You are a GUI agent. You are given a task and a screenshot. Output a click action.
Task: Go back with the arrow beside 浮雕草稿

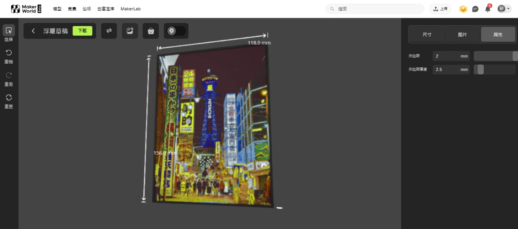pos(33,31)
